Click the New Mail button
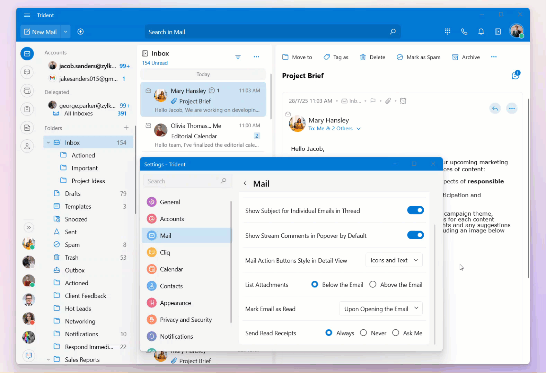The image size is (546, 373). click(x=40, y=32)
